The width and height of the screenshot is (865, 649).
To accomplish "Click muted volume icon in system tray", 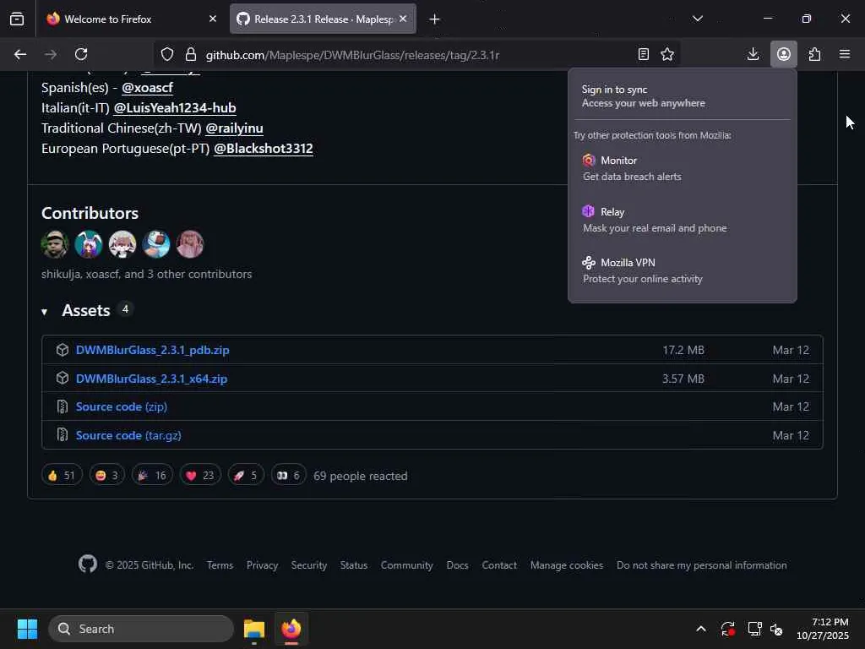I will tap(777, 629).
